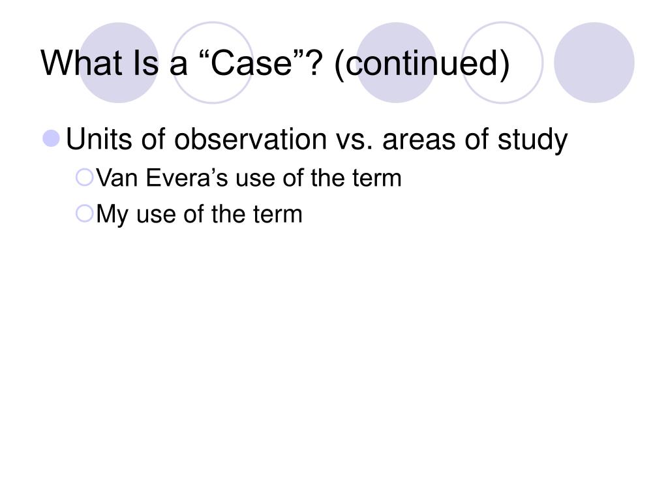Click the hollow bullet before "Van Evera's"
The height and width of the screenshot is (501, 668).
click(84, 177)
